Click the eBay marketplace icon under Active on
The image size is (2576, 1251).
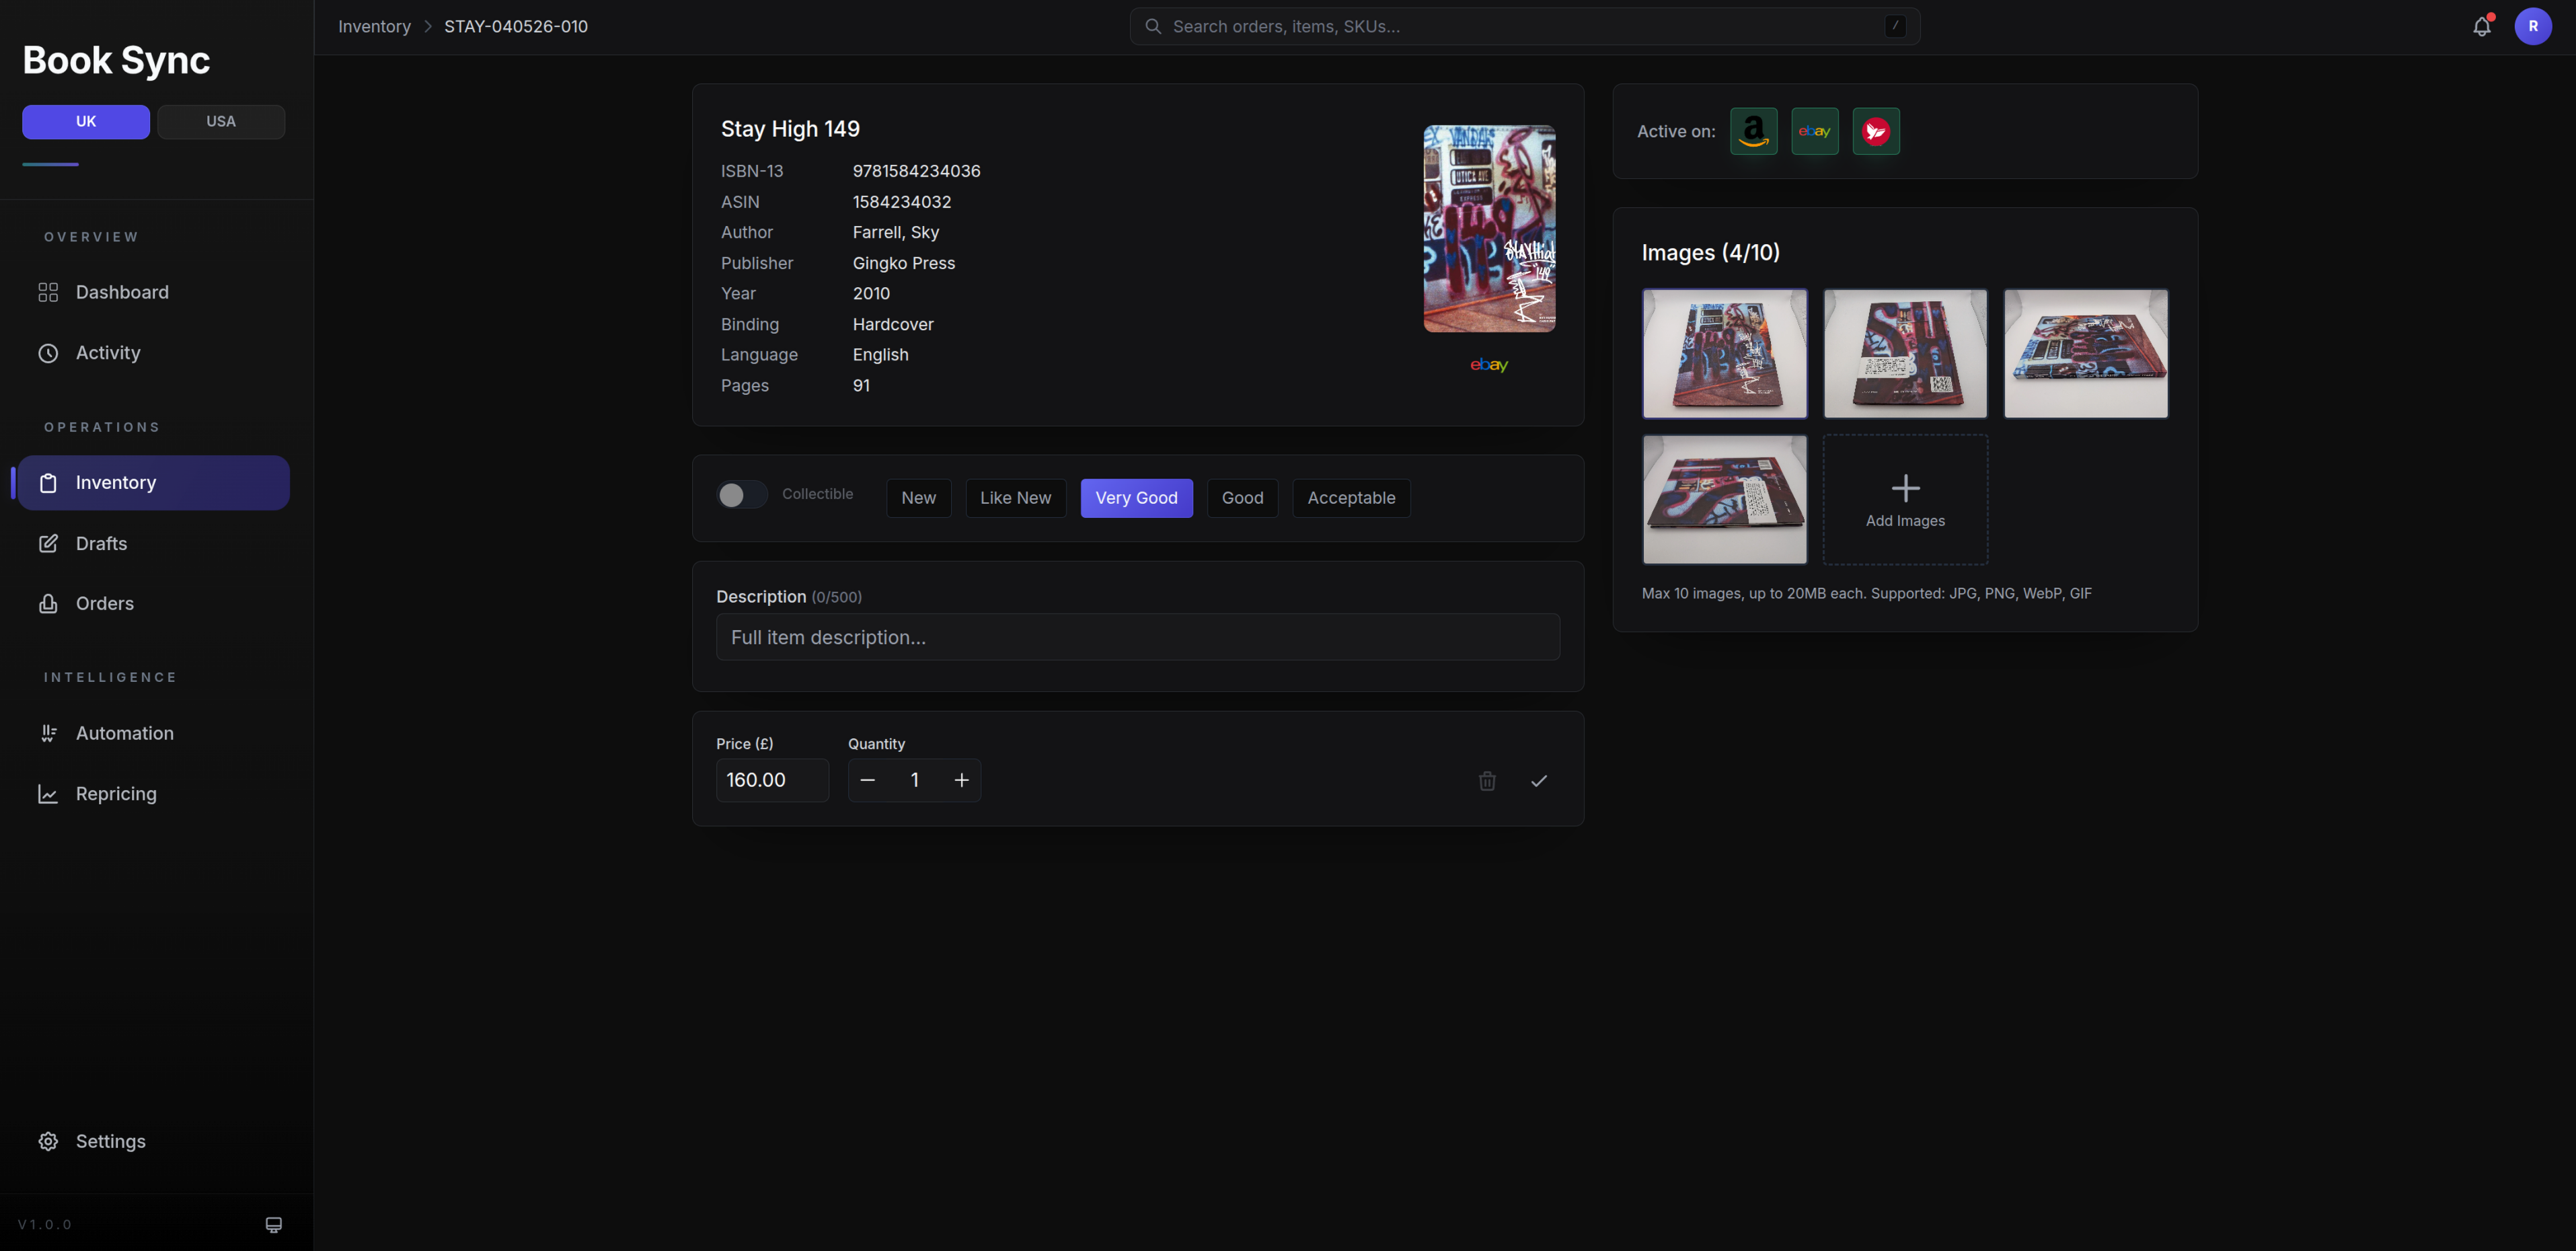point(1815,131)
